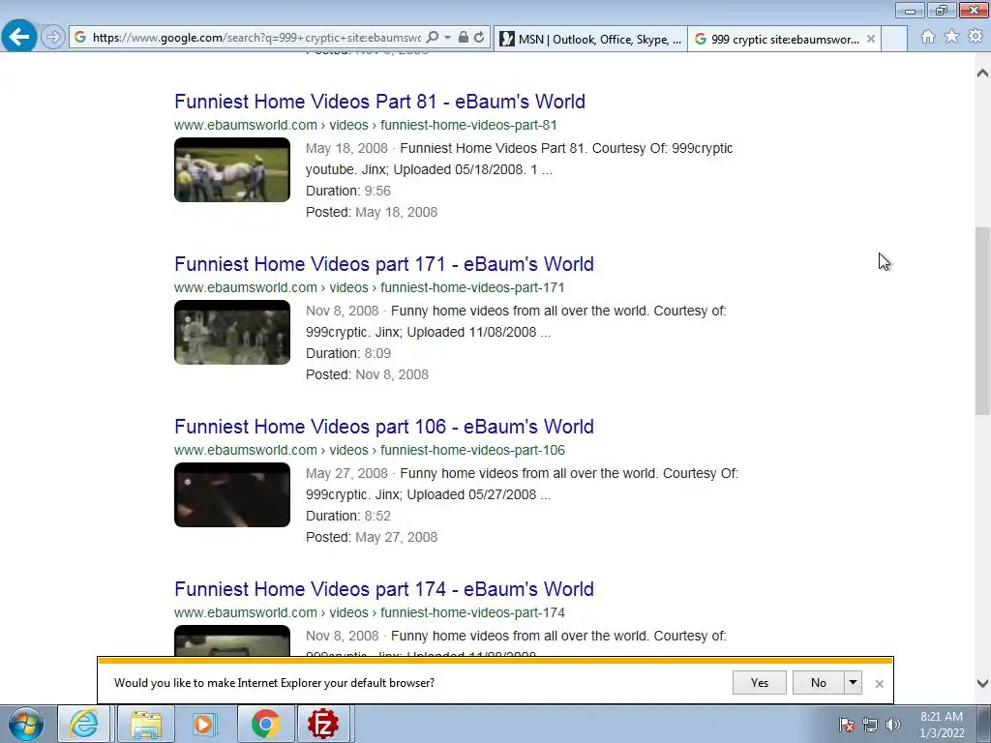Open the address bar dropdown arrow

[447, 38]
